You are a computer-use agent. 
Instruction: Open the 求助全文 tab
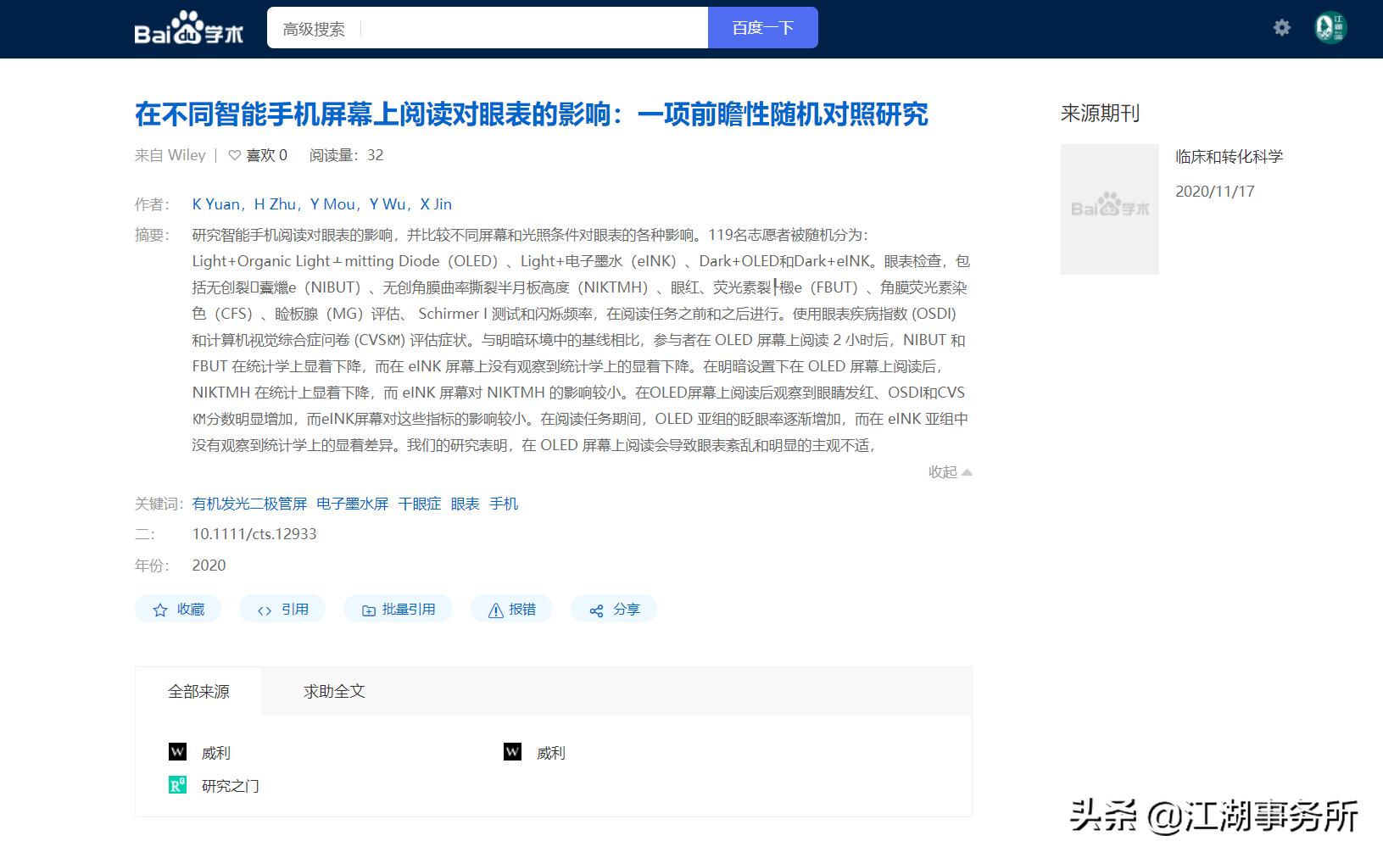332,691
